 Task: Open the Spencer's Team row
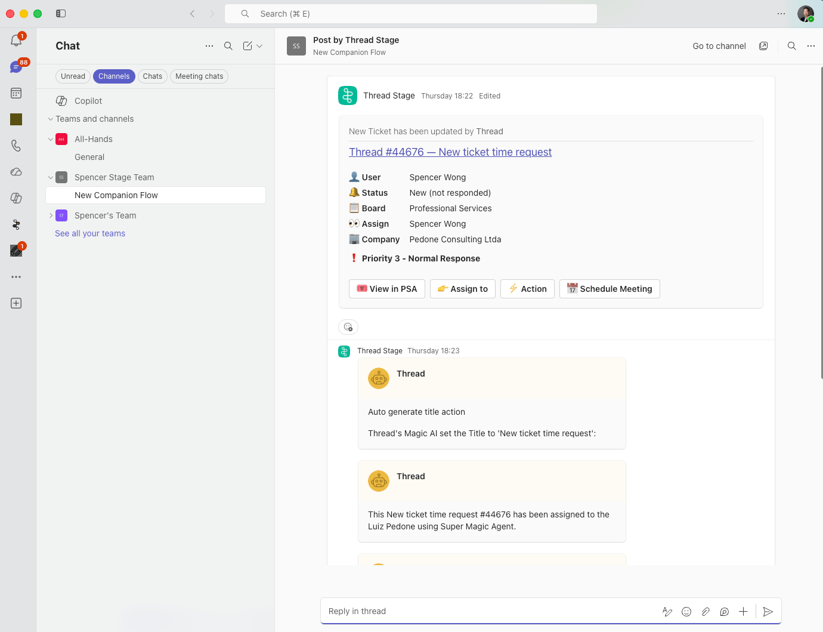point(155,215)
